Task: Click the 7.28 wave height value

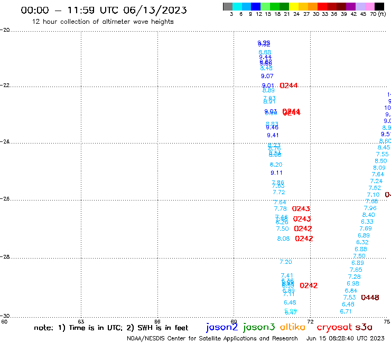Action: coord(355,277)
